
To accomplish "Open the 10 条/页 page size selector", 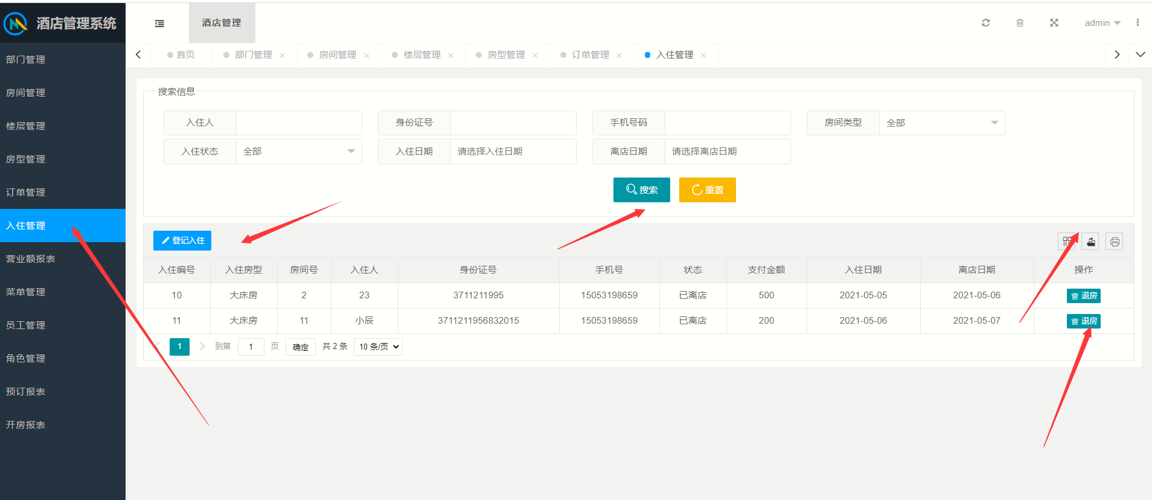I will (x=378, y=347).
